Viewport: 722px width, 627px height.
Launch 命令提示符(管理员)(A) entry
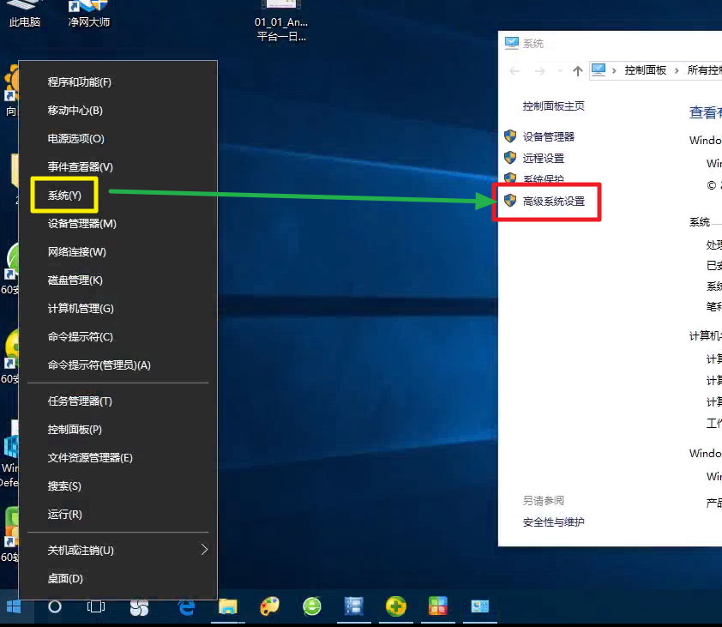pyautogui.click(x=99, y=365)
